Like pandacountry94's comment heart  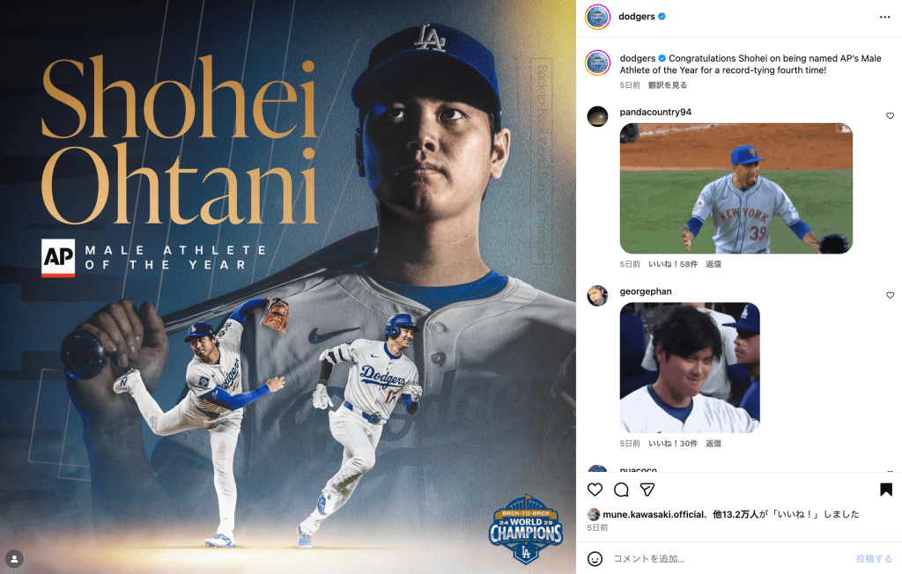(x=890, y=115)
